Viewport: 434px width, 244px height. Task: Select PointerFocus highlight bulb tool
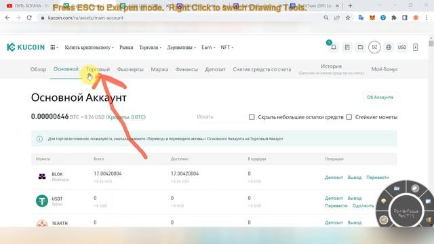pos(383,201)
